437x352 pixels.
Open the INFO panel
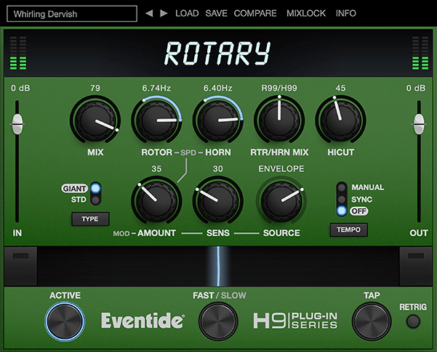(x=346, y=13)
